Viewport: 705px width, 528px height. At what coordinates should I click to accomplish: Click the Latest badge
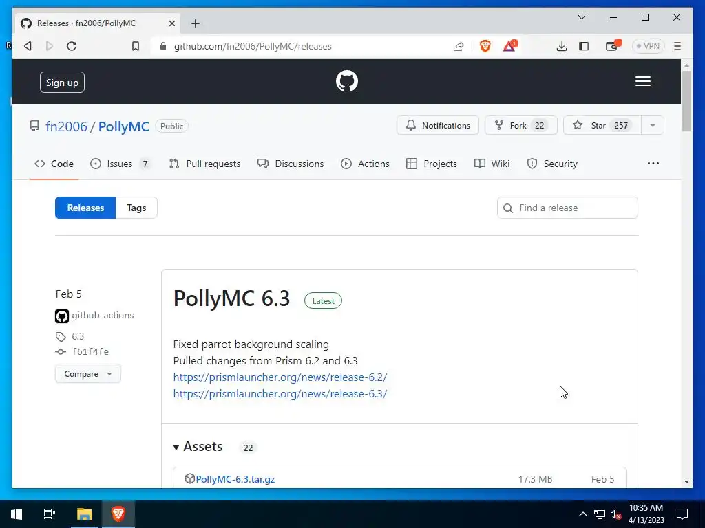pos(324,301)
